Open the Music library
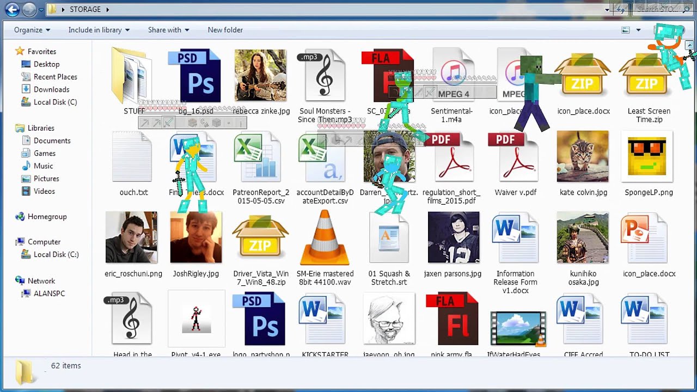The image size is (697, 392). click(37, 166)
